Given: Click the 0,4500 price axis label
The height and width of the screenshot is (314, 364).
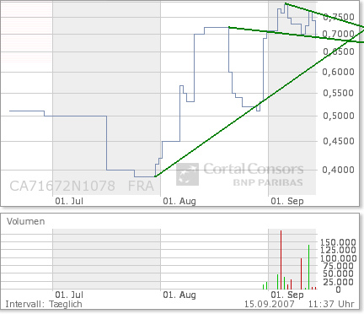Looking at the screenshot, I should point(339,141).
